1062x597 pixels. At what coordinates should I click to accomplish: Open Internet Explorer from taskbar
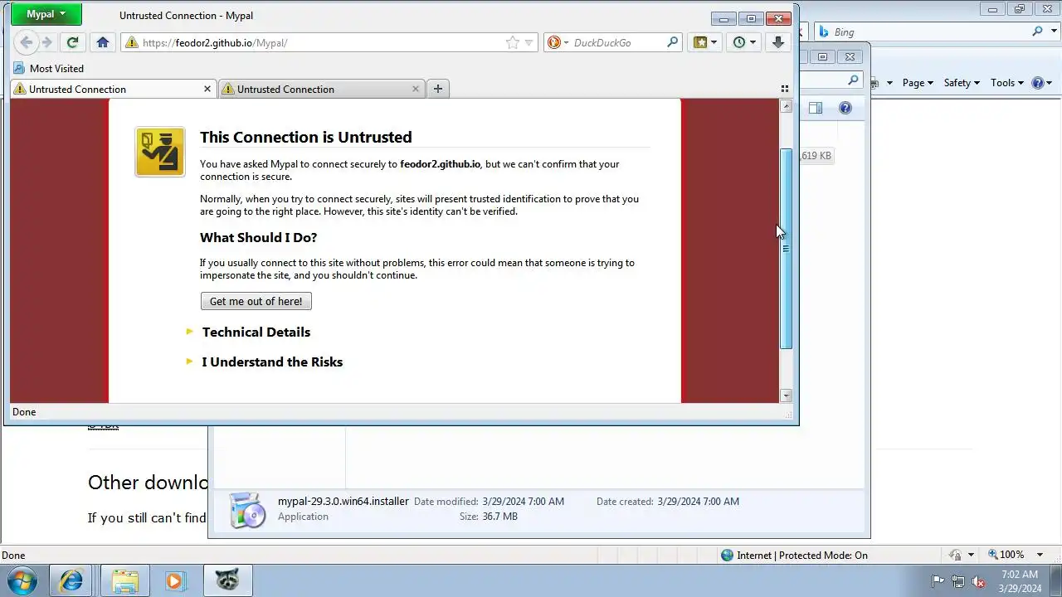(x=71, y=580)
